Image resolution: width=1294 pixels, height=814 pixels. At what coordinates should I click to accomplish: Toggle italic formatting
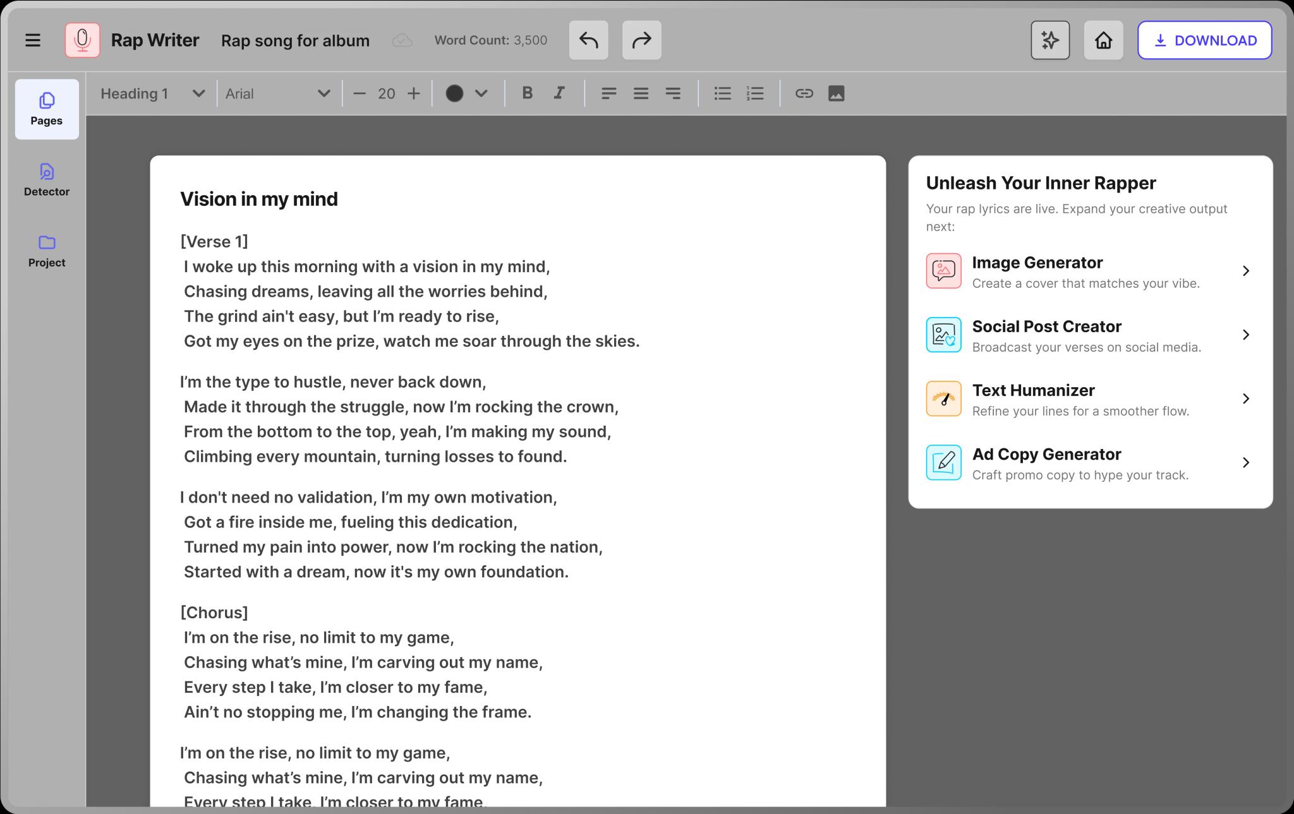coord(559,93)
